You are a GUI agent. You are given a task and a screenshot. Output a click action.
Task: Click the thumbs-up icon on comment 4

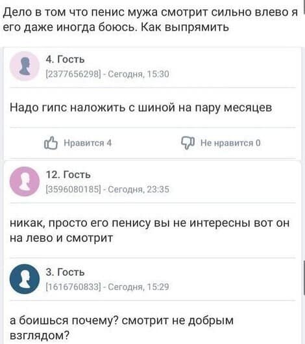pos(51,143)
